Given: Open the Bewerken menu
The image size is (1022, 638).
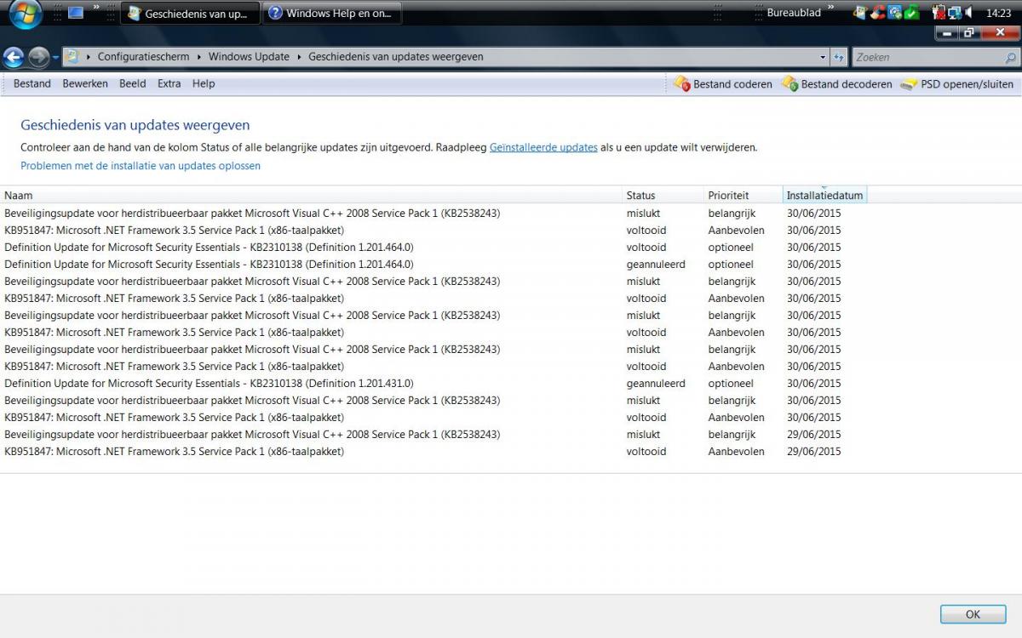Looking at the screenshot, I should pyautogui.click(x=85, y=83).
